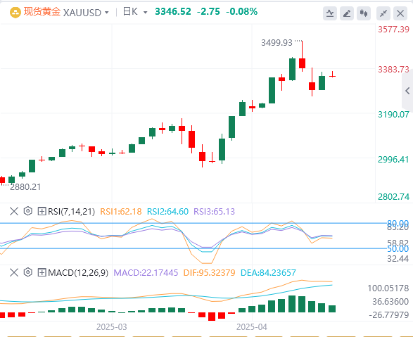Viewport: 413px width, 337px height.
Task: Close the chart with X button
Action: (400, 13)
